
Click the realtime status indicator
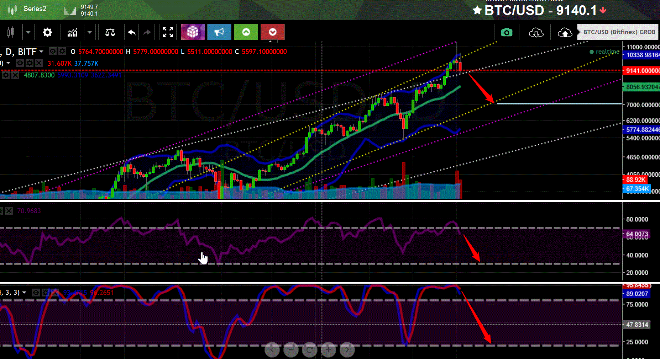coord(604,52)
